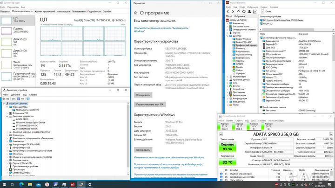Select ADATA SP900 in Device Manager
335x188 pixels.
22,120
